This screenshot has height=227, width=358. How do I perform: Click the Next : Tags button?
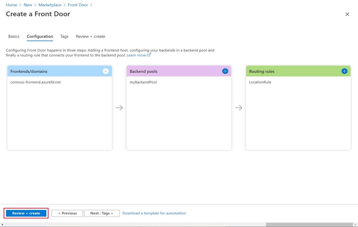click(102, 213)
